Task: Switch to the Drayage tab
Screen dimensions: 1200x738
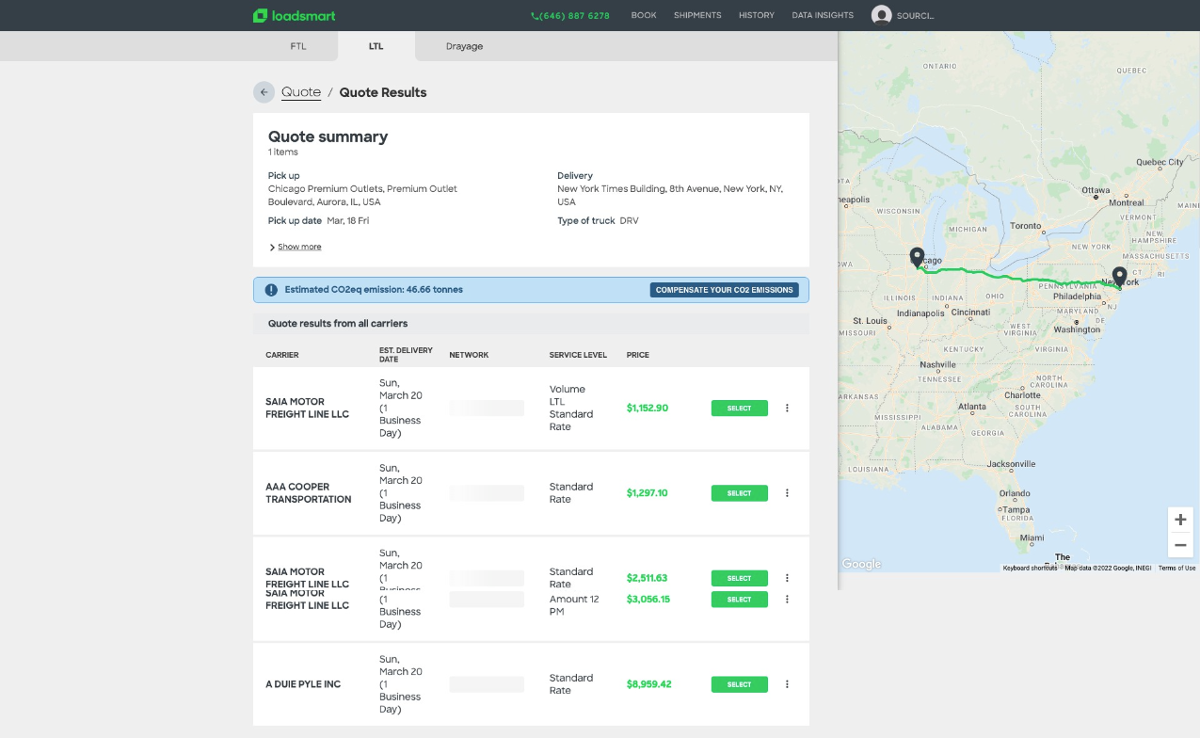Action: click(x=464, y=46)
